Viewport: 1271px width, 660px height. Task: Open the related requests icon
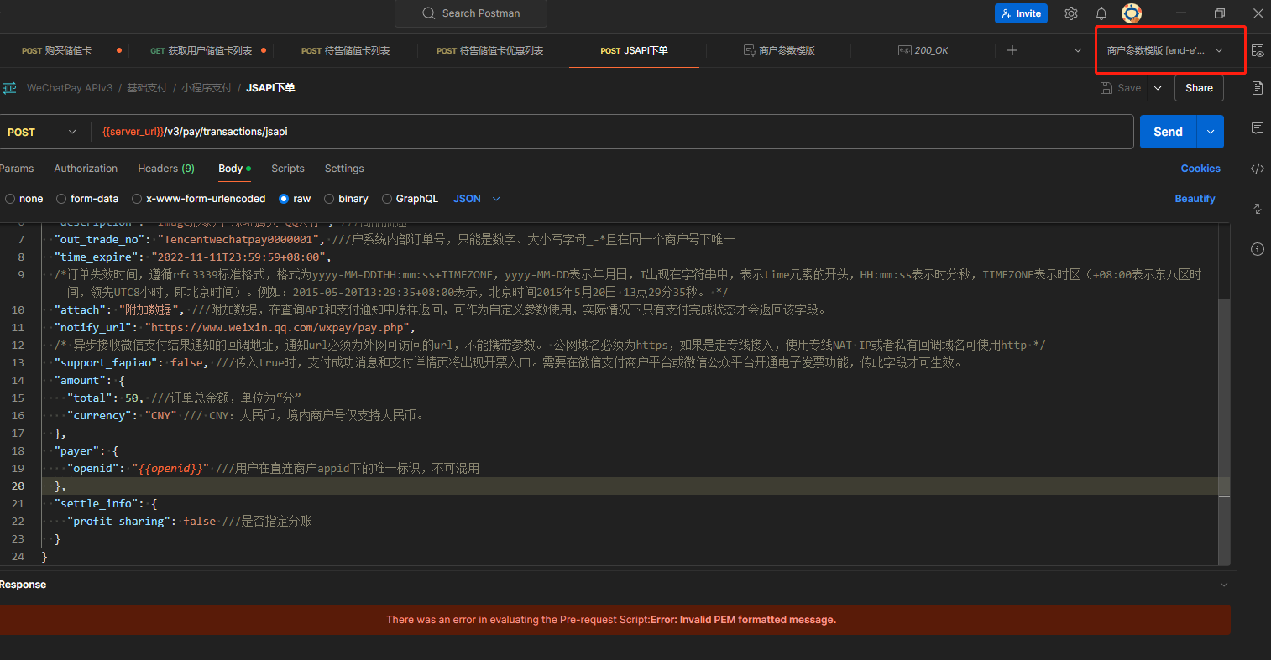[x=1257, y=208]
